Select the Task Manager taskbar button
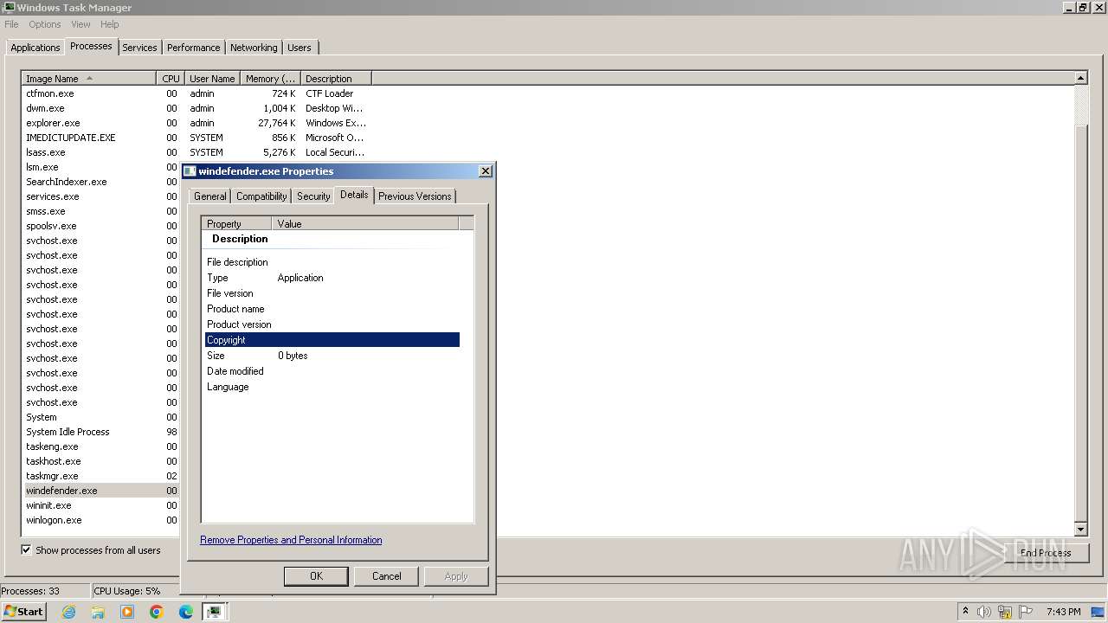The image size is (1108, 623). point(215,612)
